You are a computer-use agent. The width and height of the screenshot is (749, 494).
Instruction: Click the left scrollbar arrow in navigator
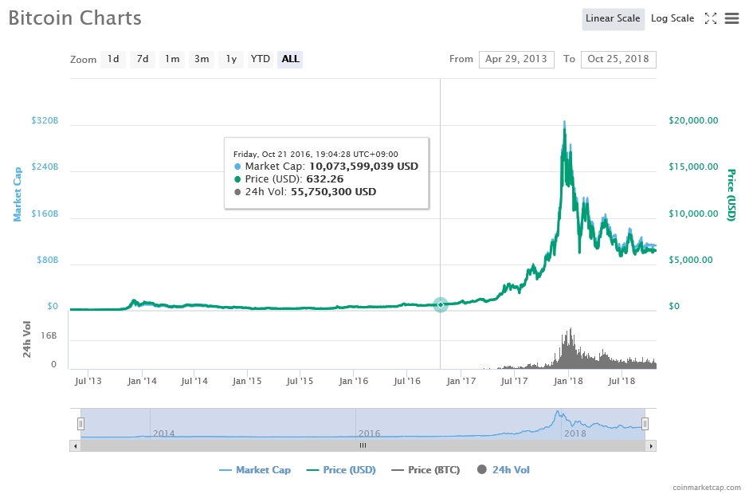[76, 445]
